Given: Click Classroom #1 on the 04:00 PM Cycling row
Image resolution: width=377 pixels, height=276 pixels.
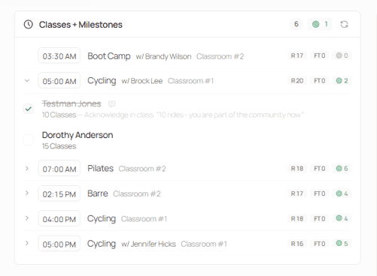Looking at the screenshot, I should click(x=144, y=219).
